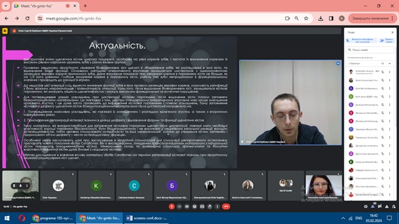
Task: Open host controls lock icon
Action: pos(394,207)
